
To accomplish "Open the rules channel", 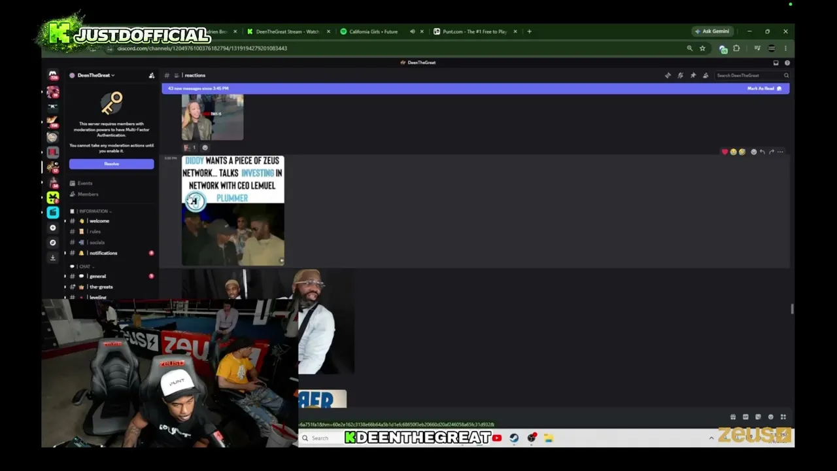I will pyautogui.click(x=111, y=232).
